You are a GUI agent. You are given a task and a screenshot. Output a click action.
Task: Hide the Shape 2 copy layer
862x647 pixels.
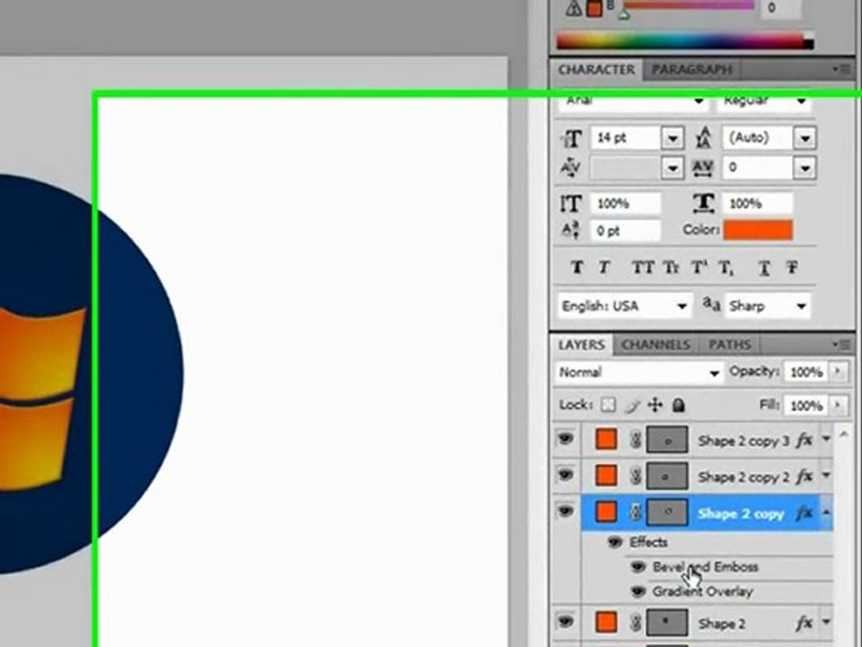(x=565, y=511)
